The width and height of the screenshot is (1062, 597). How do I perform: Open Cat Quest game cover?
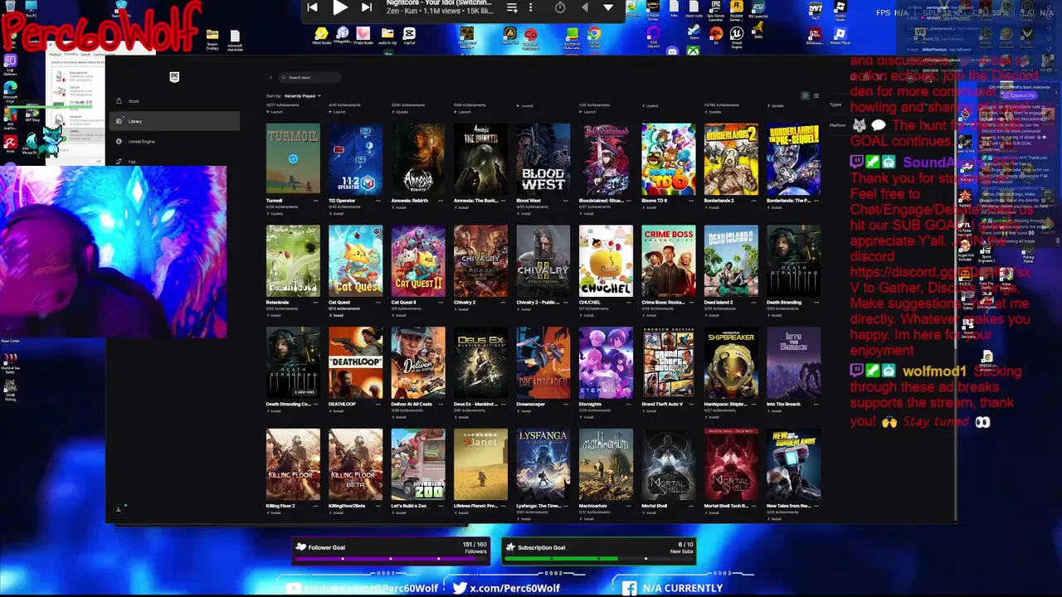355,261
